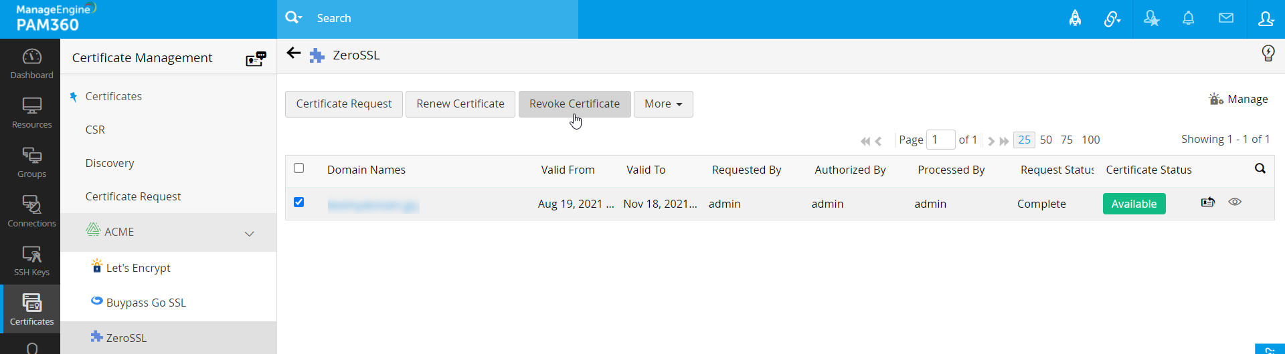Click the back arrow beside ZeroSSL
This screenshot has width=1285, height=354.
click(293, 53)
